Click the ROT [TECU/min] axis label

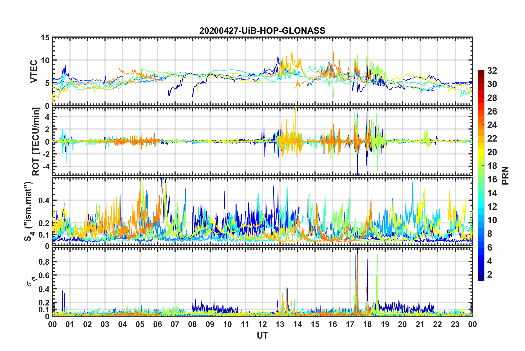(36, 141)
